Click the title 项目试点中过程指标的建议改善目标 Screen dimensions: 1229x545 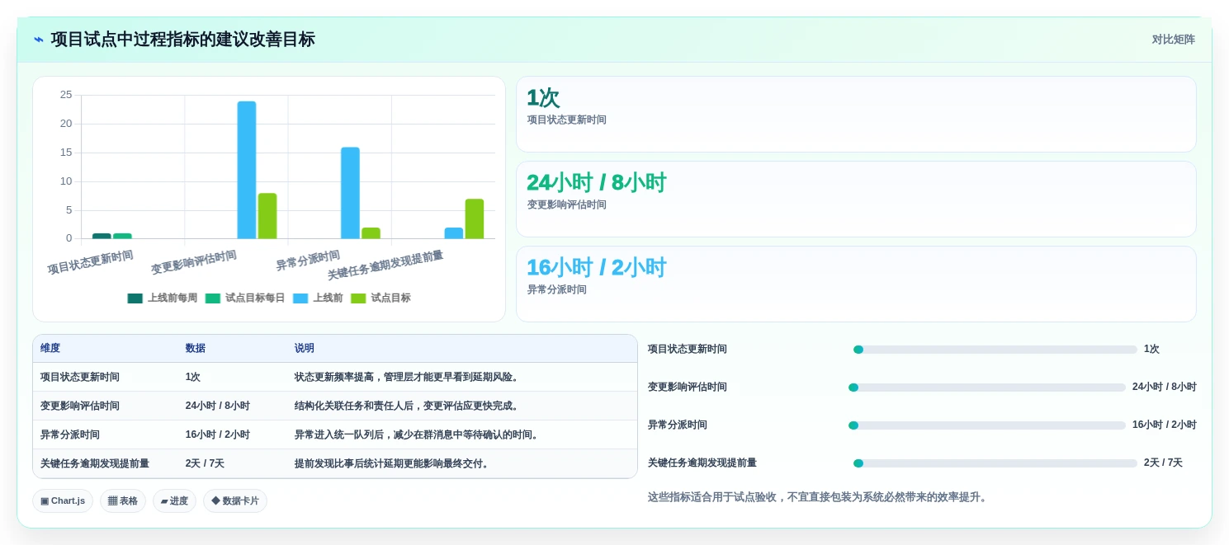[x=182, y=40]
